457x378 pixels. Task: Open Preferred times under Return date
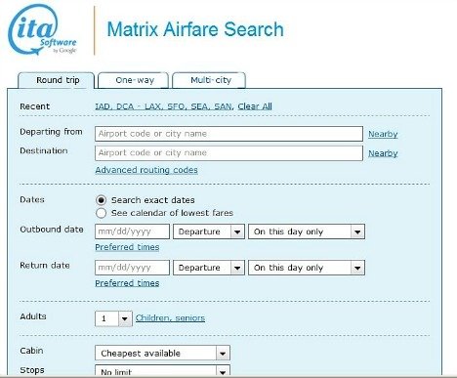click(x=127, y=283)
